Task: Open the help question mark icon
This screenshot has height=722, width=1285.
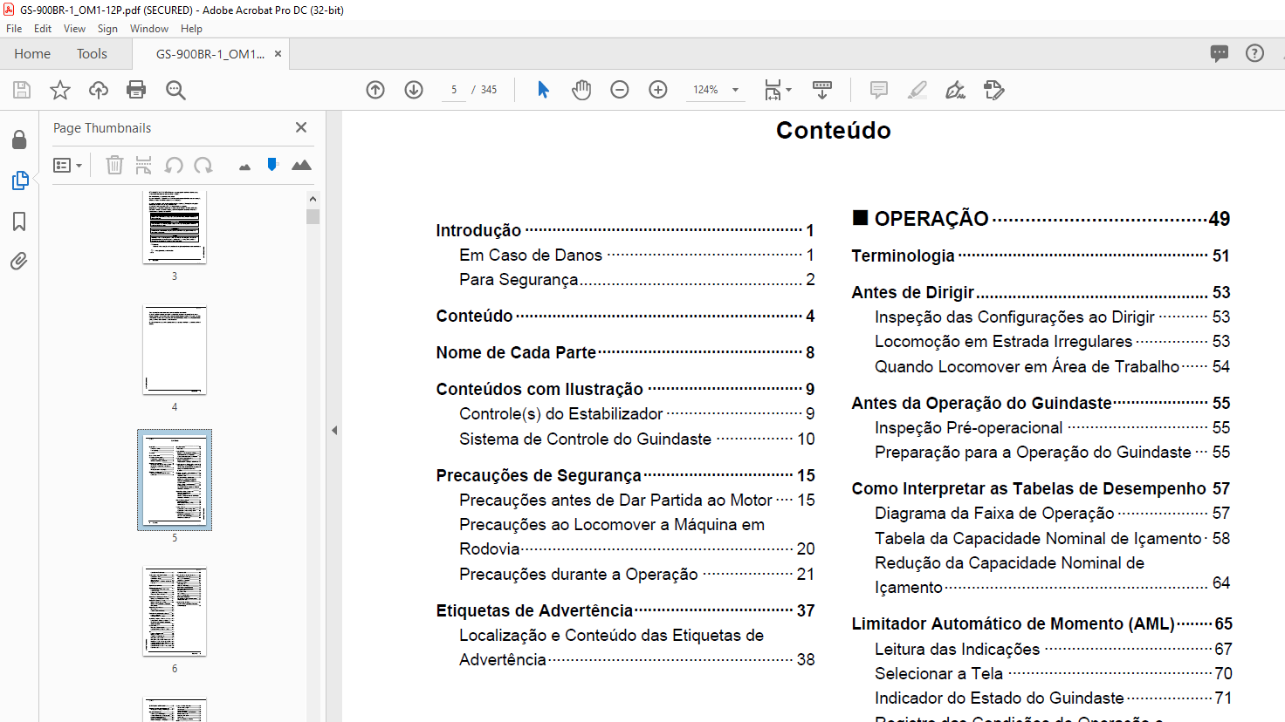Action: click(x=1254, y=53)
